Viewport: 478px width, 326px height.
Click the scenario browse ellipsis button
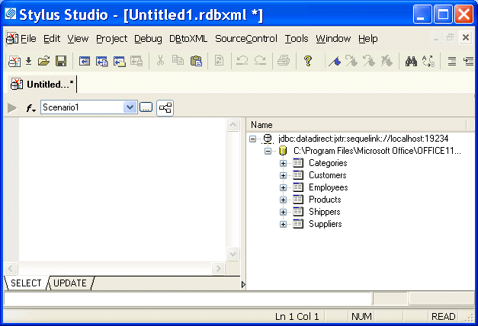[x=146, y=108]
